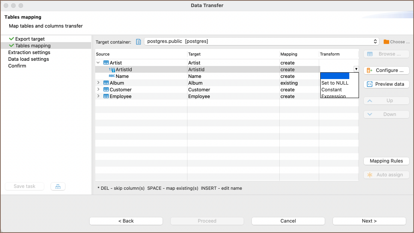
Task: Click the ArtistId numeric column icon
Action: point(112,70)
